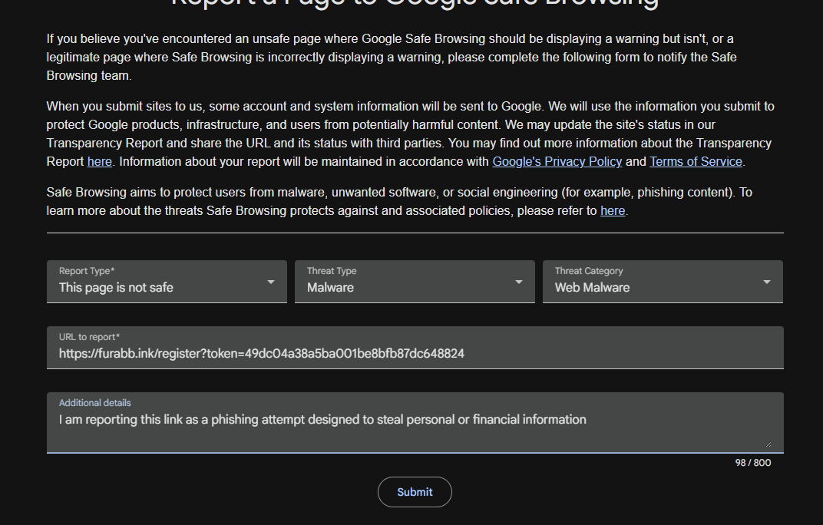Viewport: 823px width, 525px height.
Task: Click the '98 / 800' character counter
Action: pyautogui.click(x=752, y=463)
